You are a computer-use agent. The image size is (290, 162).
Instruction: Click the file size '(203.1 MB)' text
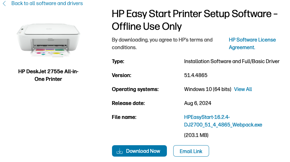tap(196, 135)
